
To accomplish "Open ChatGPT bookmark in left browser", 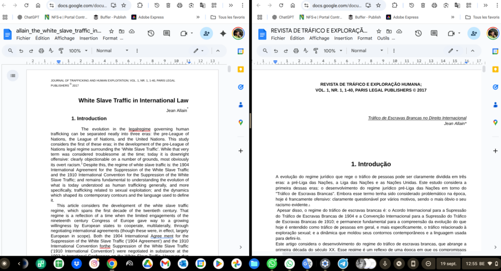I will (28, 17).
